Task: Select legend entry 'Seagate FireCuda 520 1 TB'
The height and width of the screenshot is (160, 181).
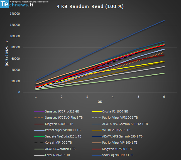Action: (58, 136)
